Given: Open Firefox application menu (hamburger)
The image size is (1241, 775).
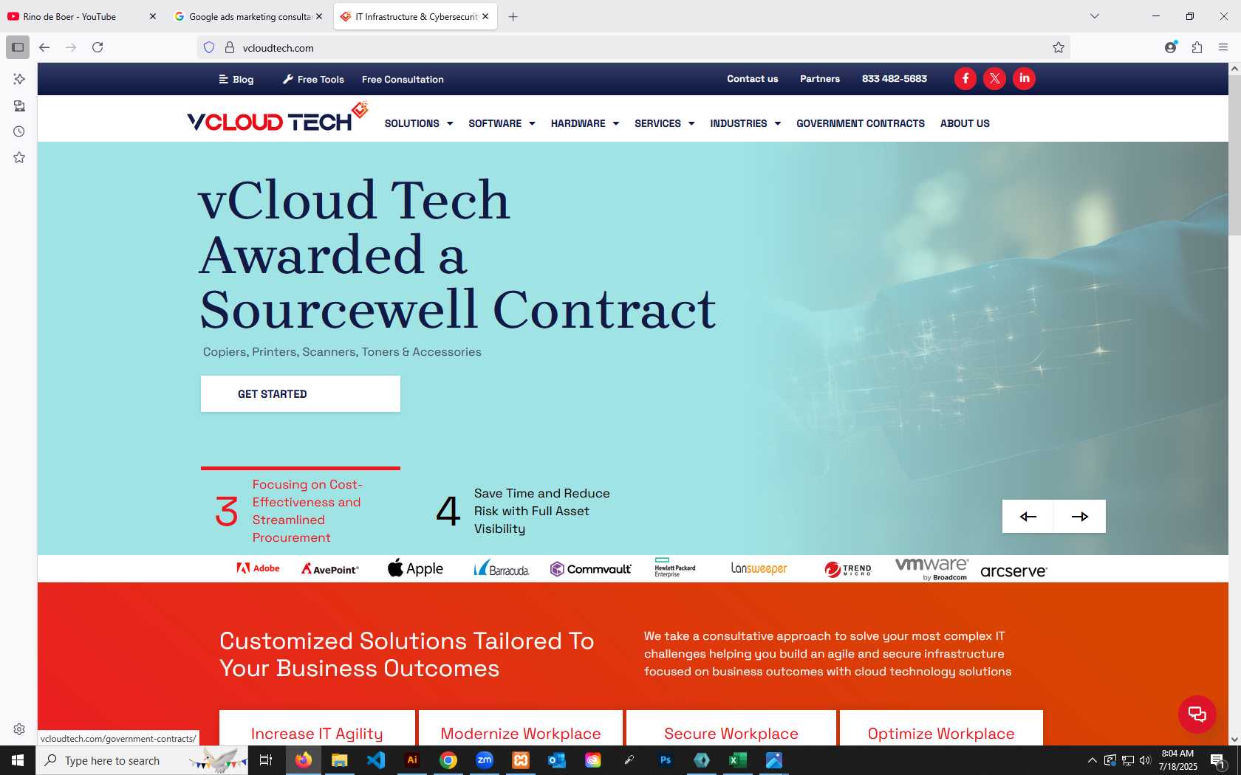Looking at the screenshot, I should 1223,47.
